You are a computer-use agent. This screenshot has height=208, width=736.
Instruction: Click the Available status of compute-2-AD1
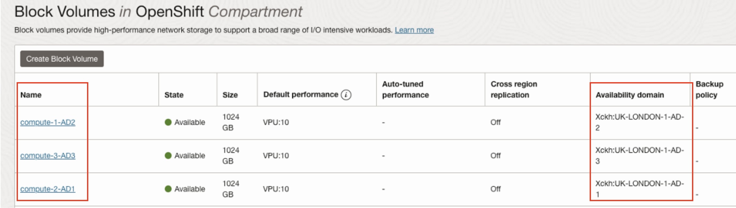click(x=185, y=189)
